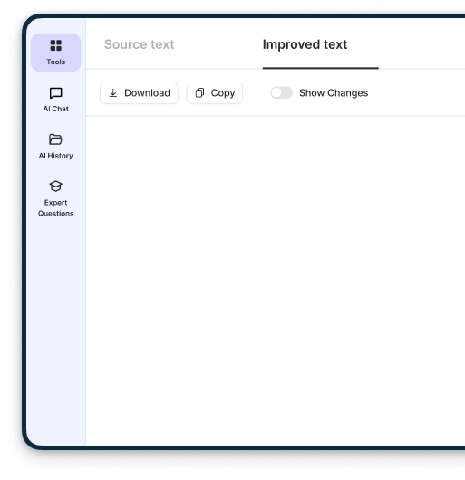Click the Tools label in sidebar
Image resolution: width=465 pixels, height=480 pixels.
(56, 62)
